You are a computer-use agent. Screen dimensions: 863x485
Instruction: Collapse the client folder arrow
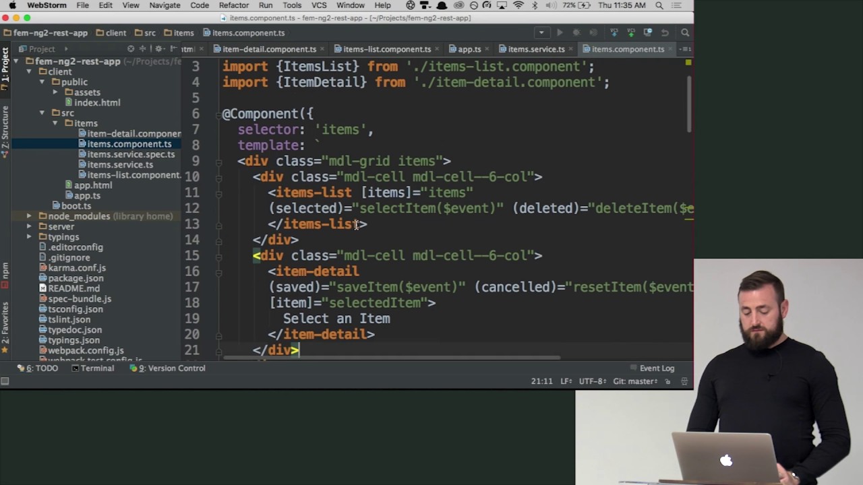[x=29, y=72]
